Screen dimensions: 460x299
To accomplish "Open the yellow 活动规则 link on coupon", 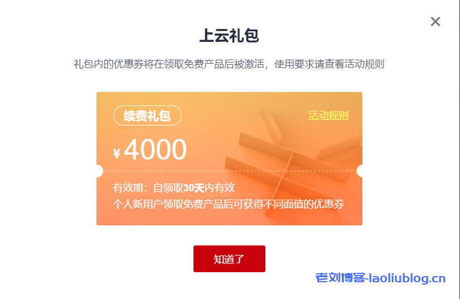I will coord(328,115).
